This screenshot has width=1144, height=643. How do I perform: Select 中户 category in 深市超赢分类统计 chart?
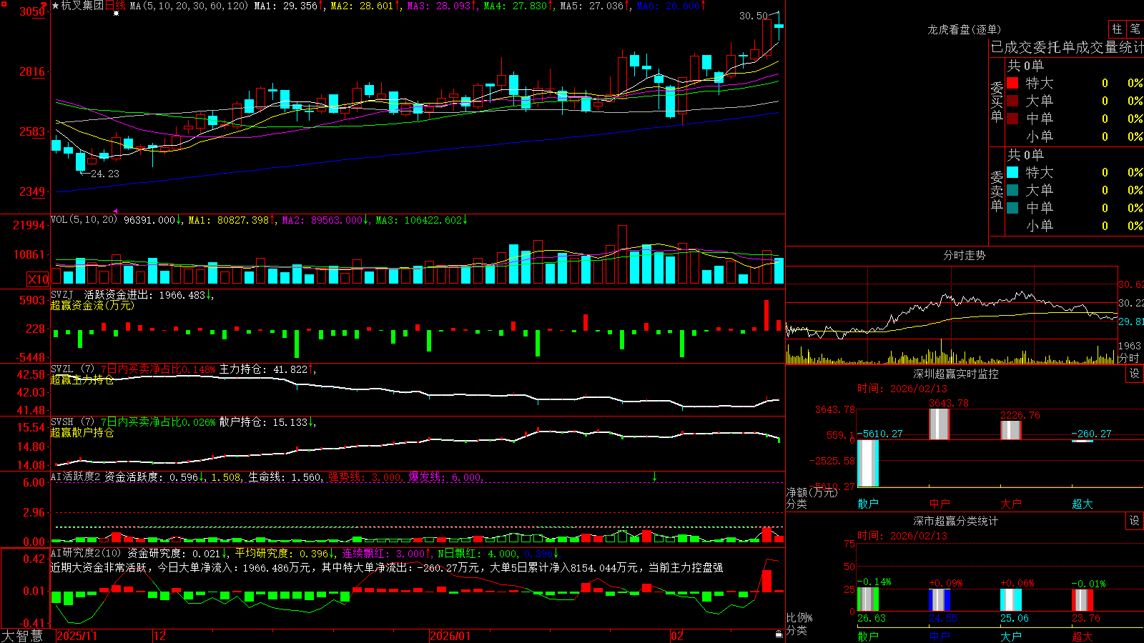click(x=940, y=636)
